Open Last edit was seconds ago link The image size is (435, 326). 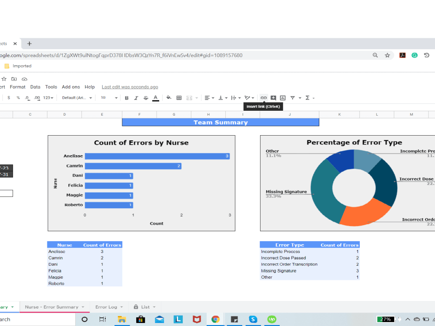[130, 87]
